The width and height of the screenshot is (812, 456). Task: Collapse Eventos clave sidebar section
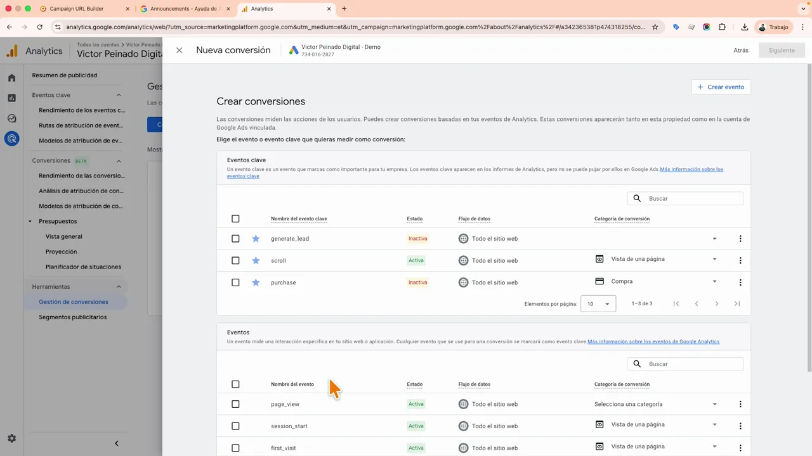click(x=119, y=95)
